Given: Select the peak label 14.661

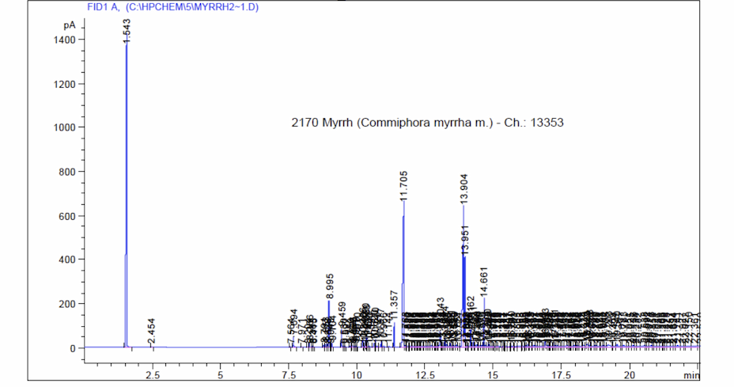Looking at the screenshot, I should 484,282.
